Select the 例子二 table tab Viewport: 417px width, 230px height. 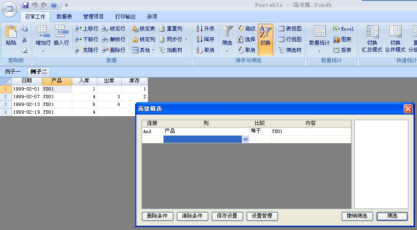(x=39, y=72)
